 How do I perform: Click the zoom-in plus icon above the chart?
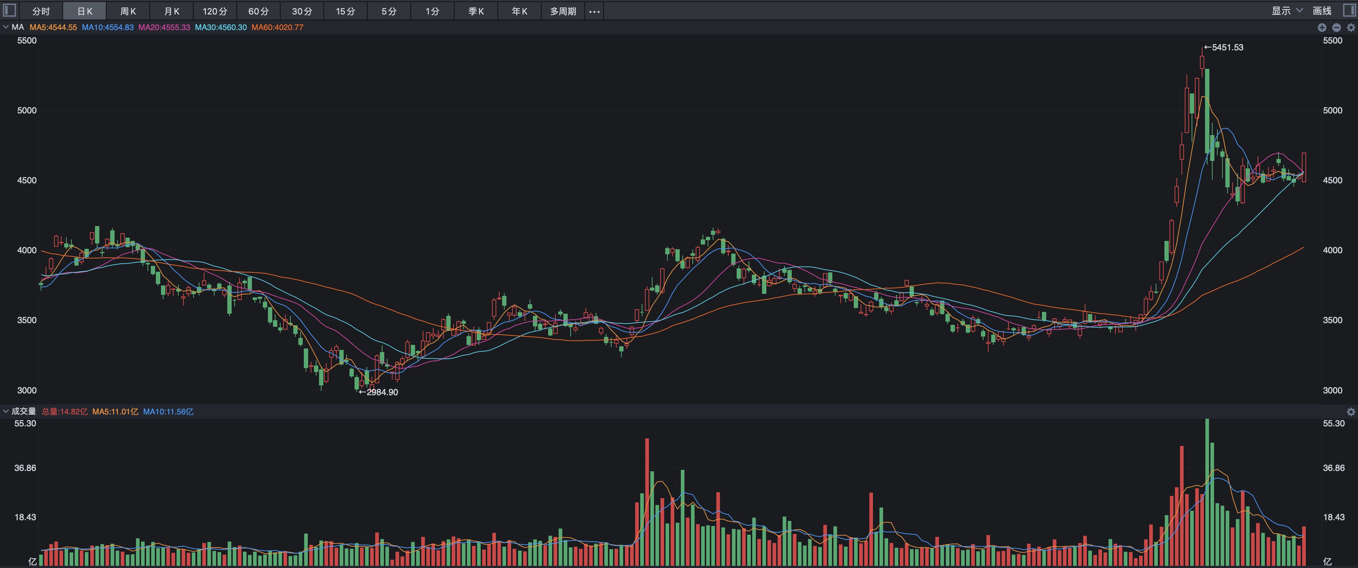pyautogui.click(x=1322, y=28)
